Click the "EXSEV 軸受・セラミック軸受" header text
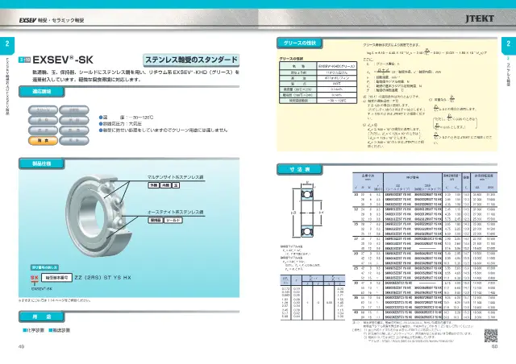The width and height of the screenshot is (516, 364). click(x=52, y=20)
